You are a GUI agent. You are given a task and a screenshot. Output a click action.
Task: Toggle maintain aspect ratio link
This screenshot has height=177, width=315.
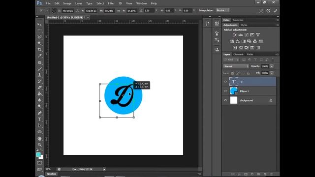(x=119, y=11)
